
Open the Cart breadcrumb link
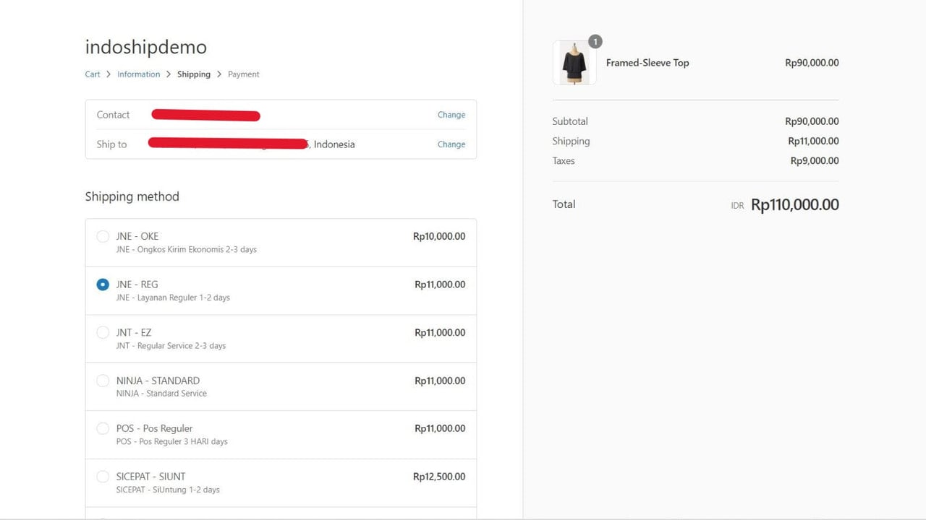(93, 74)
